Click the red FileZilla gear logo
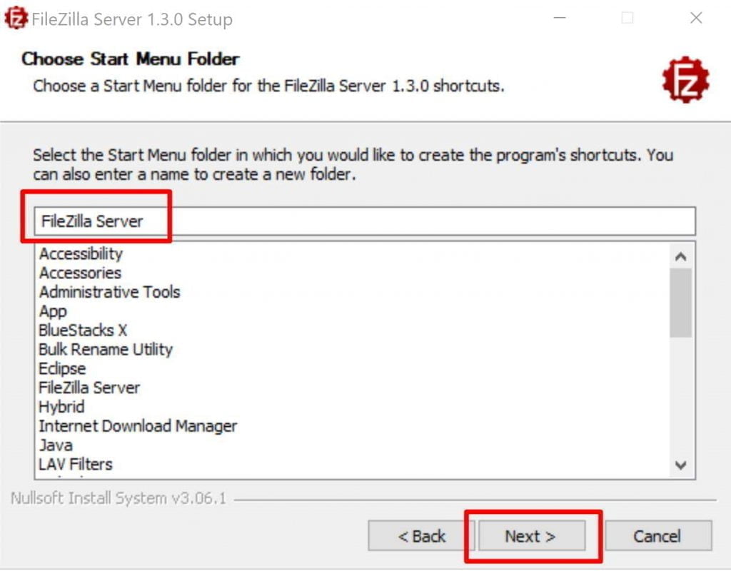The width and height of the screenshot is (731, 571). (685, 80)
